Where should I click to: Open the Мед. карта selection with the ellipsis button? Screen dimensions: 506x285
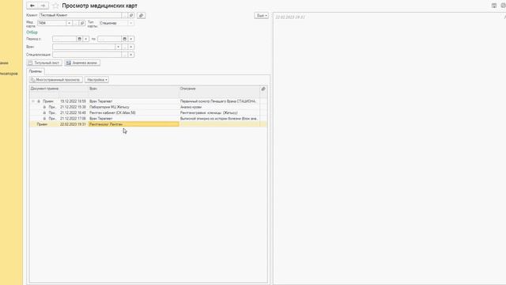click(76, 23)
